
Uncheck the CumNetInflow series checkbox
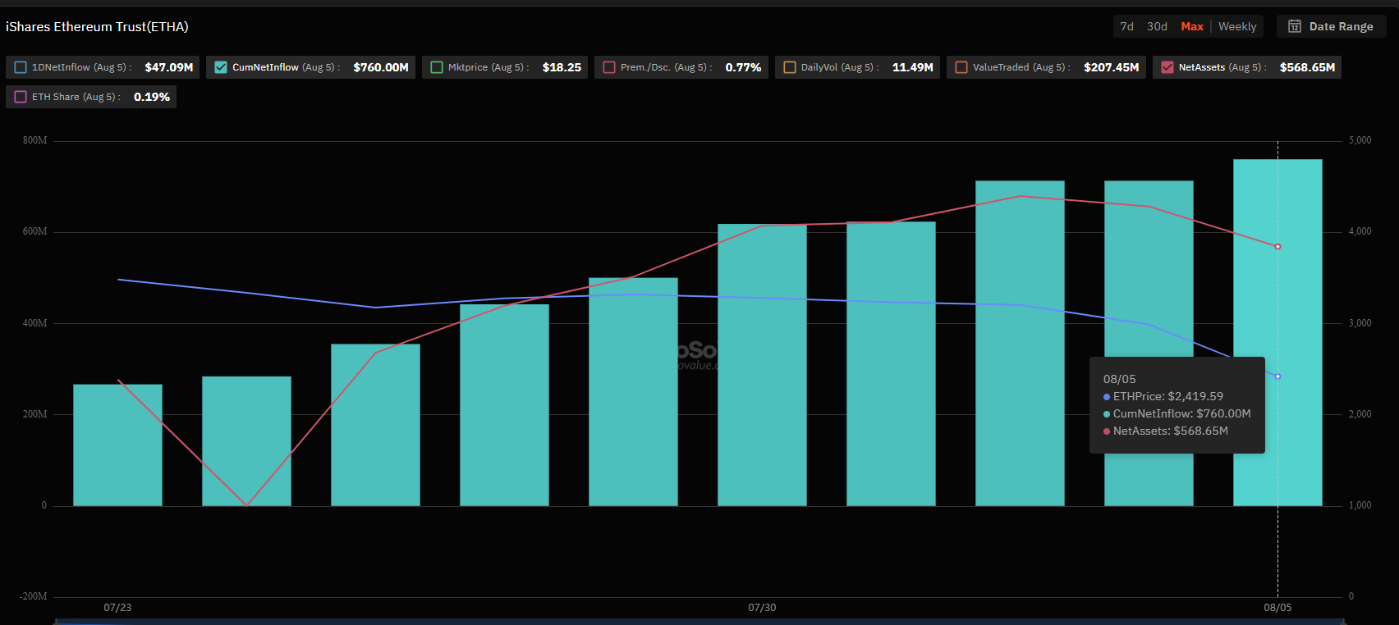[x=221, y=67]
